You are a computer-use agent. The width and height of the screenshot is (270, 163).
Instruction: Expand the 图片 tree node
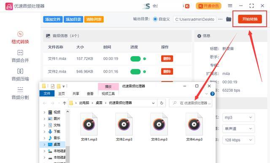(44, 118)
